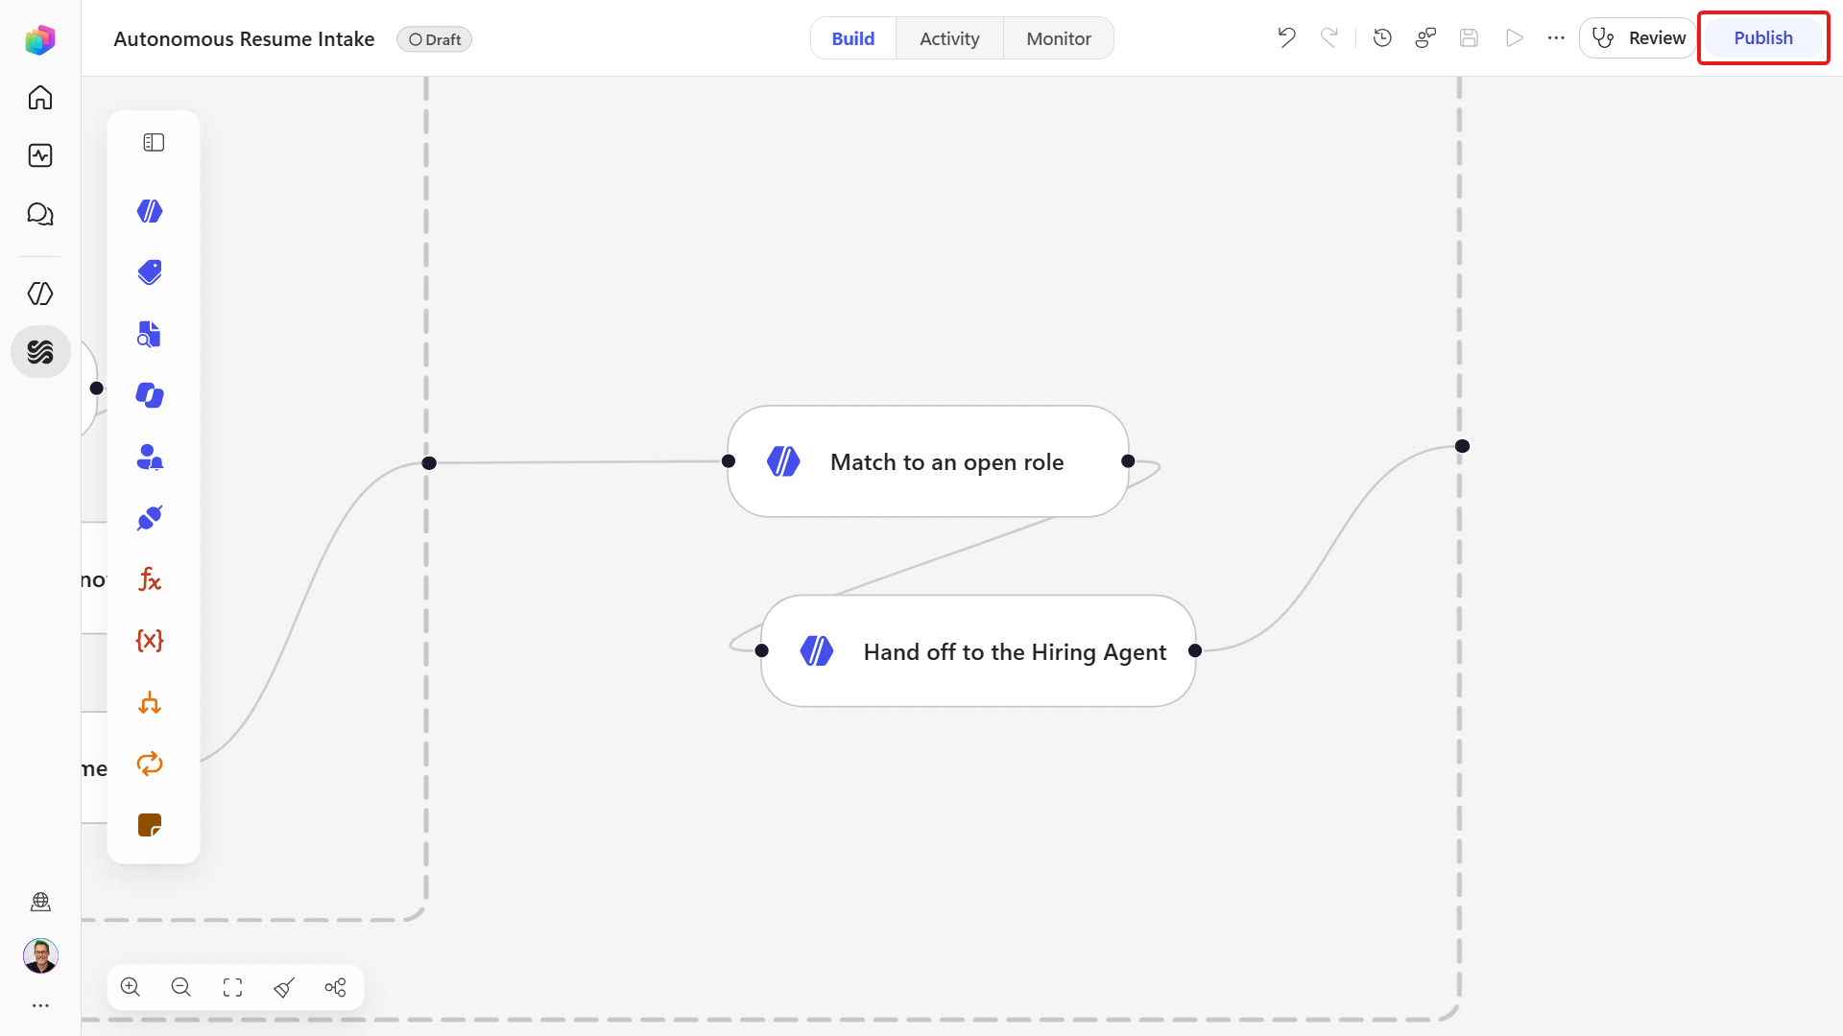Select the Hand off to the Hiring Agent node
Viewport: 1843px width, 1036px height.
(978, 651)
